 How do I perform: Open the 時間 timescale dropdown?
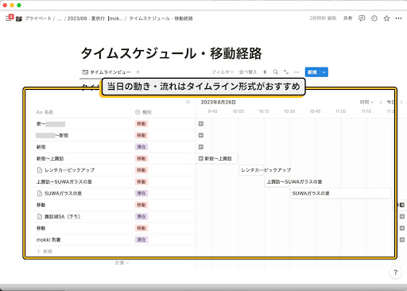[366, 102]
